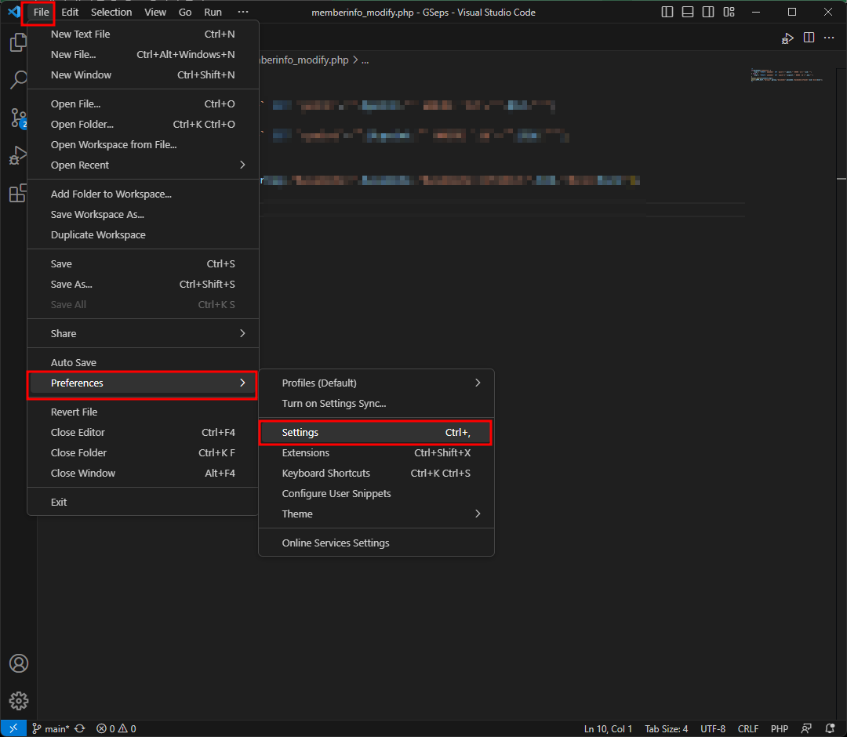Open the Edit menu
The height and width of the screenshot is (737, 847).
coord(70,12)
